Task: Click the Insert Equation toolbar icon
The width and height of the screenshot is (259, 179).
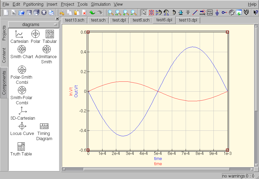Action: pos(210,12)
